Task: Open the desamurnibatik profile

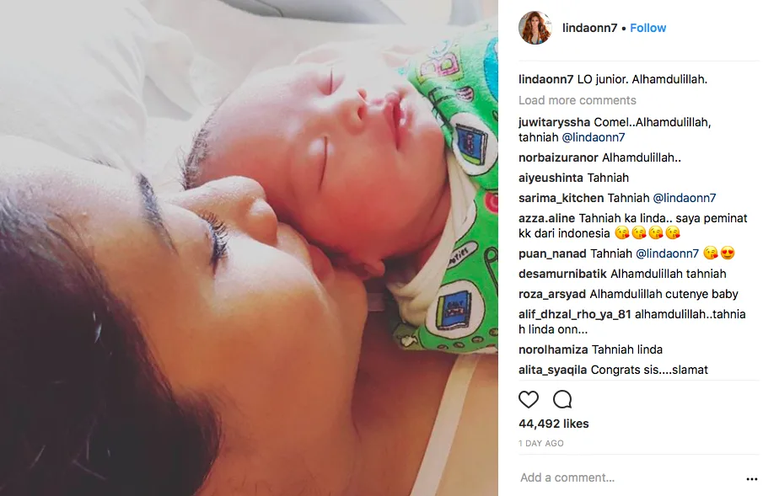Action: (562, 274)
